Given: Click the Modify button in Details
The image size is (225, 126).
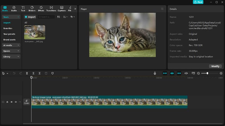Looking at the screenshot, I should click(215, 66).
